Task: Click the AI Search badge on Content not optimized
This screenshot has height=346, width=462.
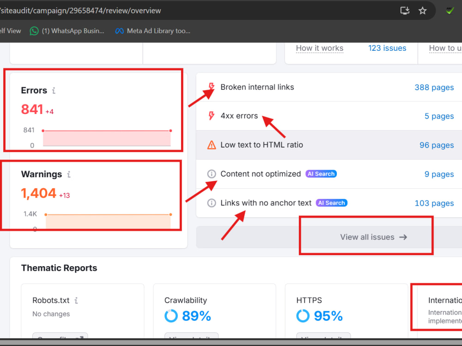Action: [x=321, y=174]
